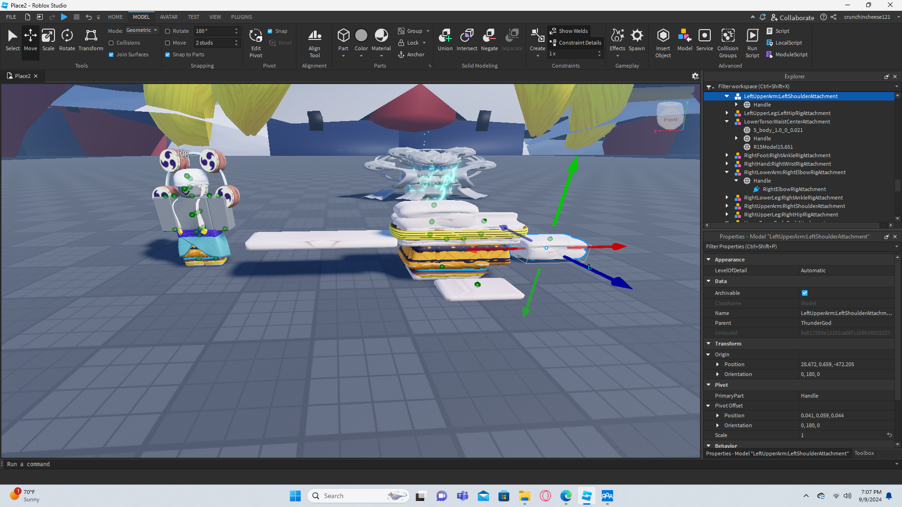Activate the Rotate tool
This screenshot has height=507, width=902.
pos(67,39)
